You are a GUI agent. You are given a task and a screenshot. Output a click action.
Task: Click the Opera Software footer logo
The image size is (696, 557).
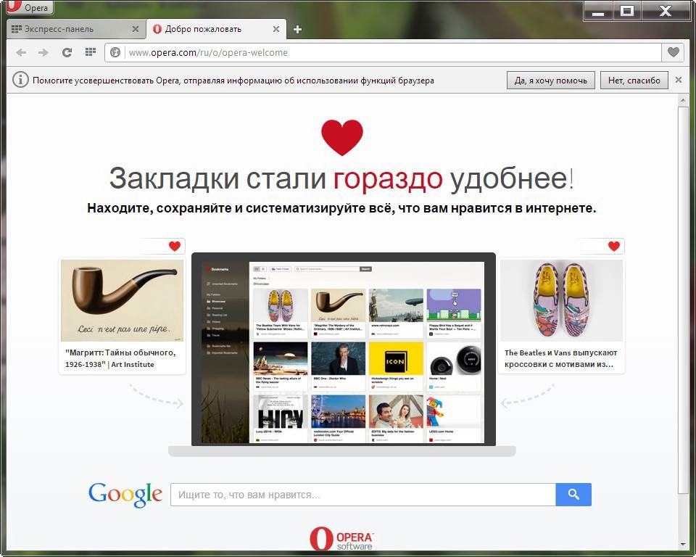pos(341,539)
